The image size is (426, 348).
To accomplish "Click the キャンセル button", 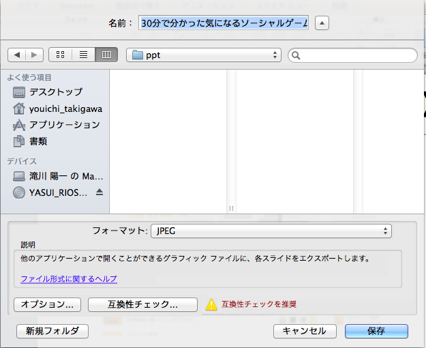I will [x=305, y=331].
